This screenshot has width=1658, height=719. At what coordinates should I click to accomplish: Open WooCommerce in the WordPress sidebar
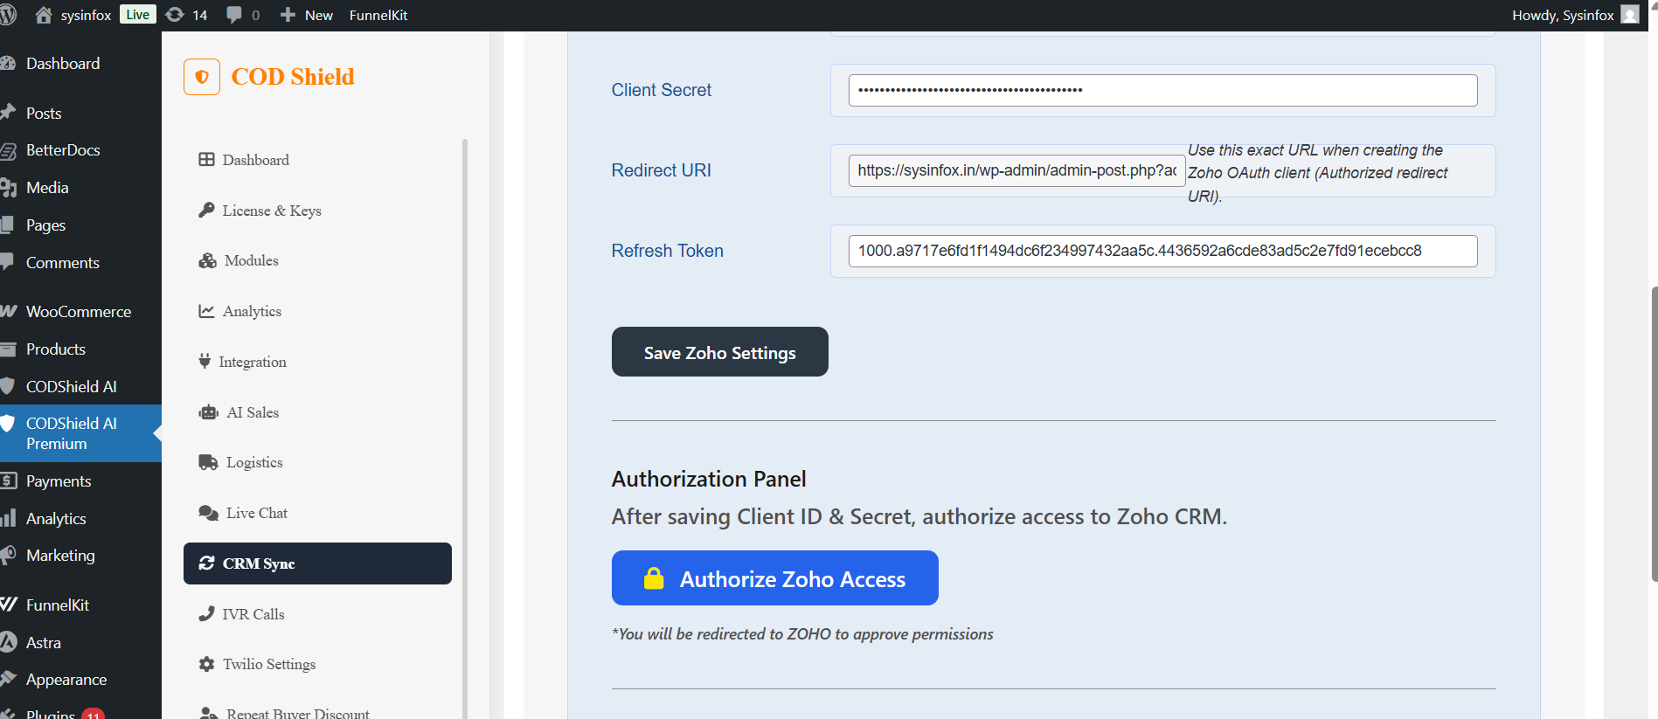(79, 312)
